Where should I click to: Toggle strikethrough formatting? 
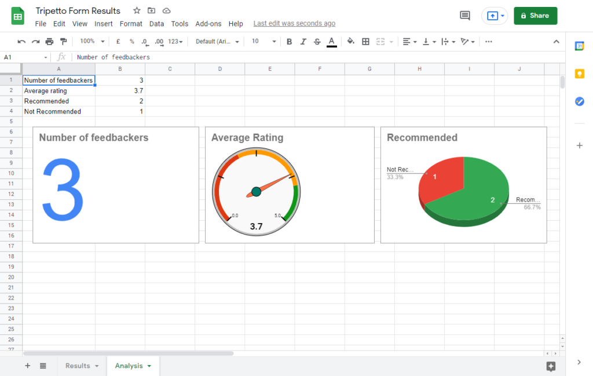pos(317,42)
